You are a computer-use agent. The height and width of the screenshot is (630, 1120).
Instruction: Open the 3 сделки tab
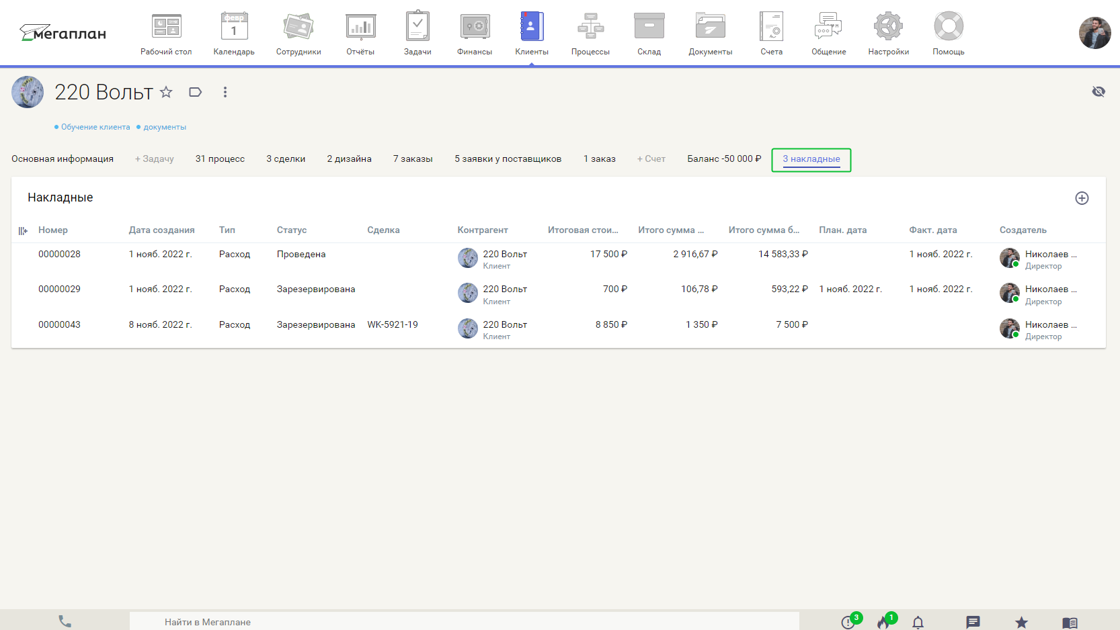point(286,159)
